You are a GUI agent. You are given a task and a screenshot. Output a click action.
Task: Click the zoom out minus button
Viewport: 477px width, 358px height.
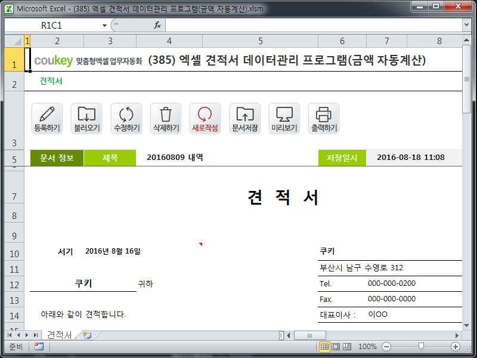point(386,347)
